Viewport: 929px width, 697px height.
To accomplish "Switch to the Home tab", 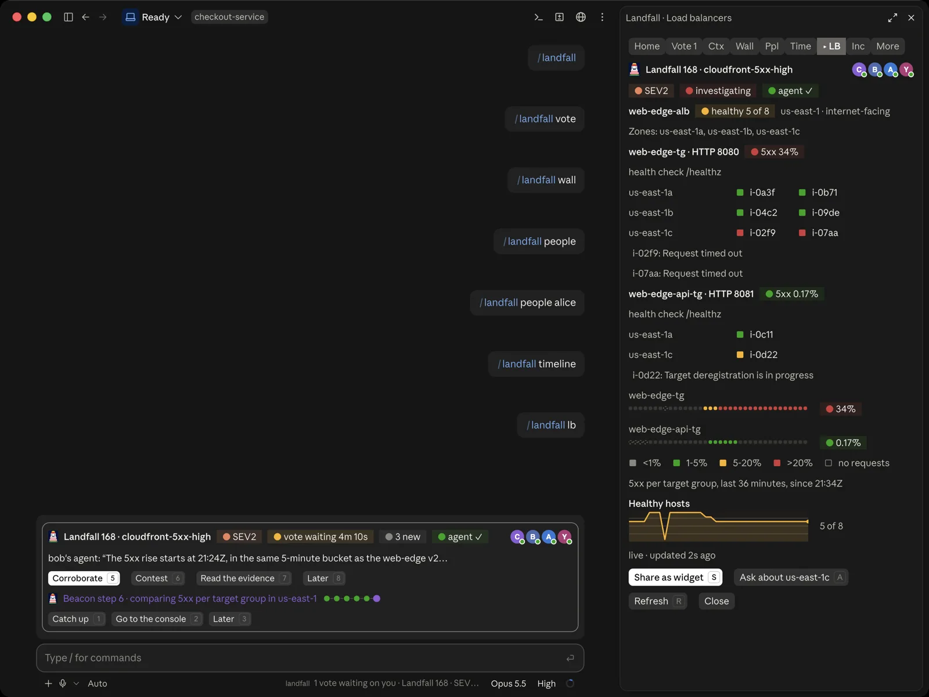I will coord(647,46).
